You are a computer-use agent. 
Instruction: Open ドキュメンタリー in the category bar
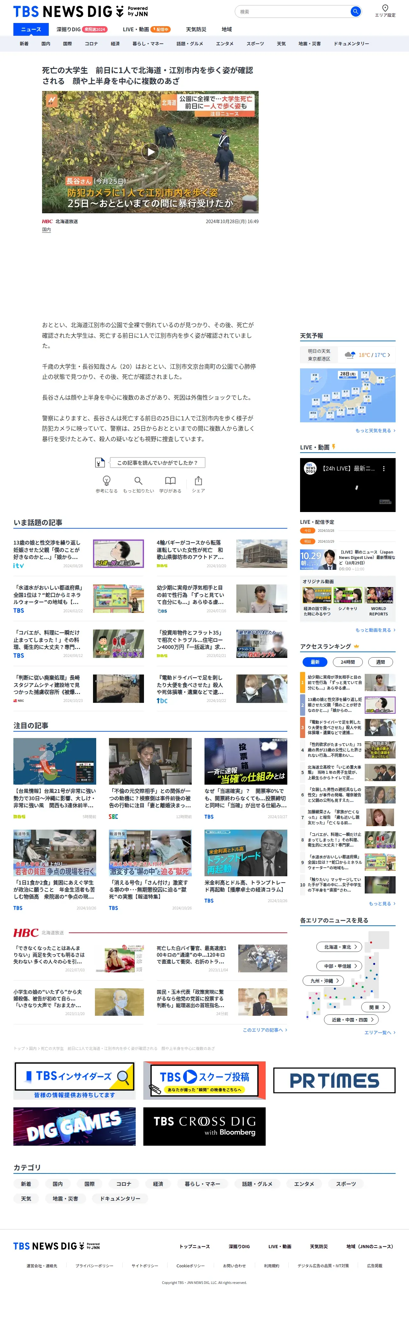pyautogui.click(x=351, y=44)
